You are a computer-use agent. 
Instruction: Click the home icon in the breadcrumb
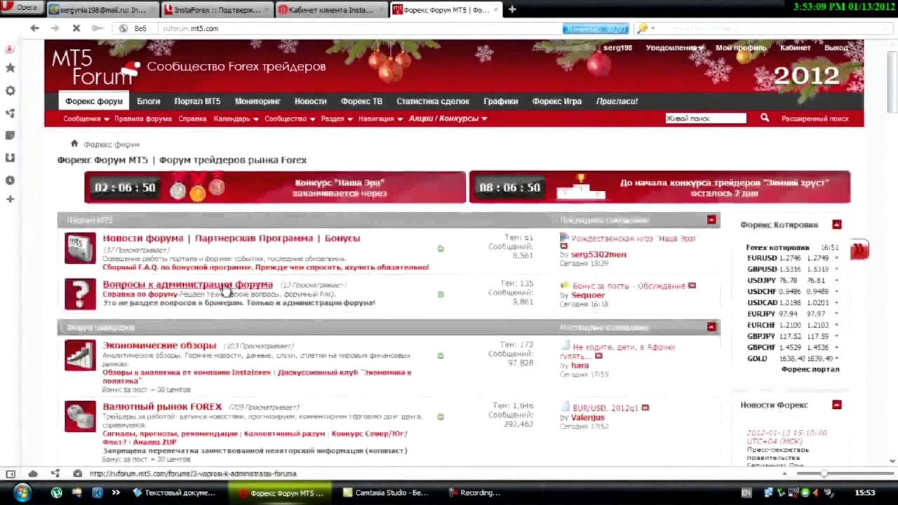74,144
